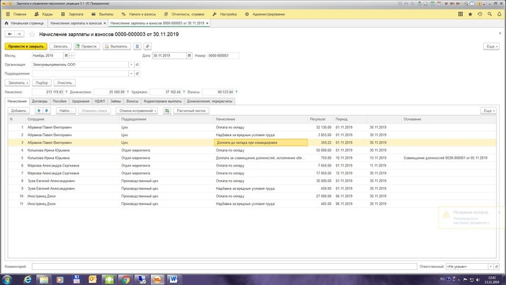Expand the Отмена исправлений dropdown
The image size is (506, 285).
click(x=137, y=111)
